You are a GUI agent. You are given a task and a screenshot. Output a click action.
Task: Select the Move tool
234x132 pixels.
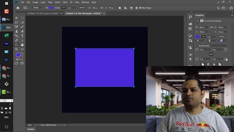16,18
